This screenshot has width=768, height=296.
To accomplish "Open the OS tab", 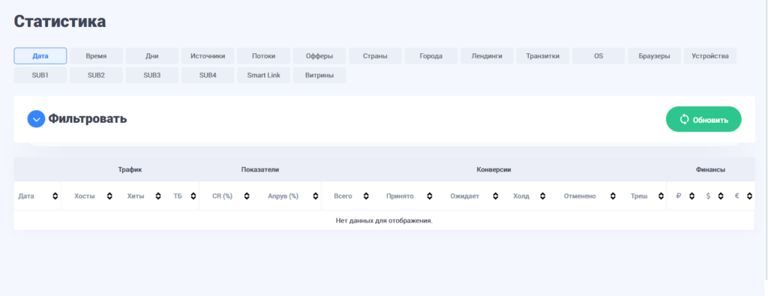I will pos(598,55).
